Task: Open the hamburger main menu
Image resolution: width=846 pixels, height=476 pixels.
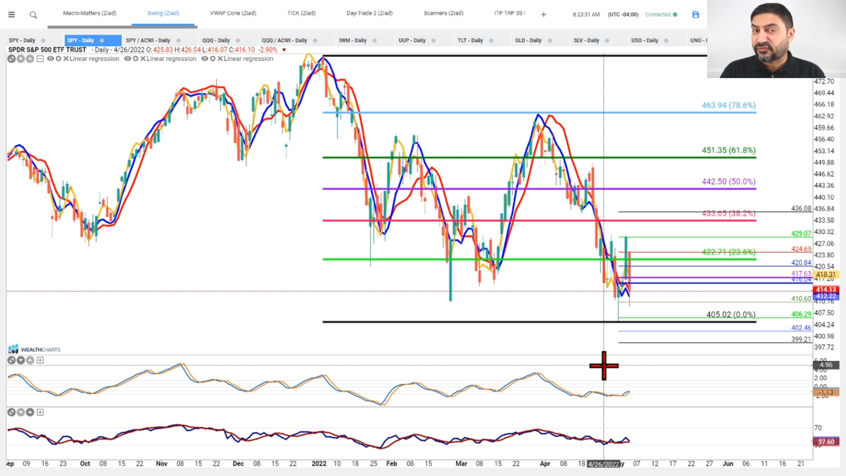Action: (11, 15)
